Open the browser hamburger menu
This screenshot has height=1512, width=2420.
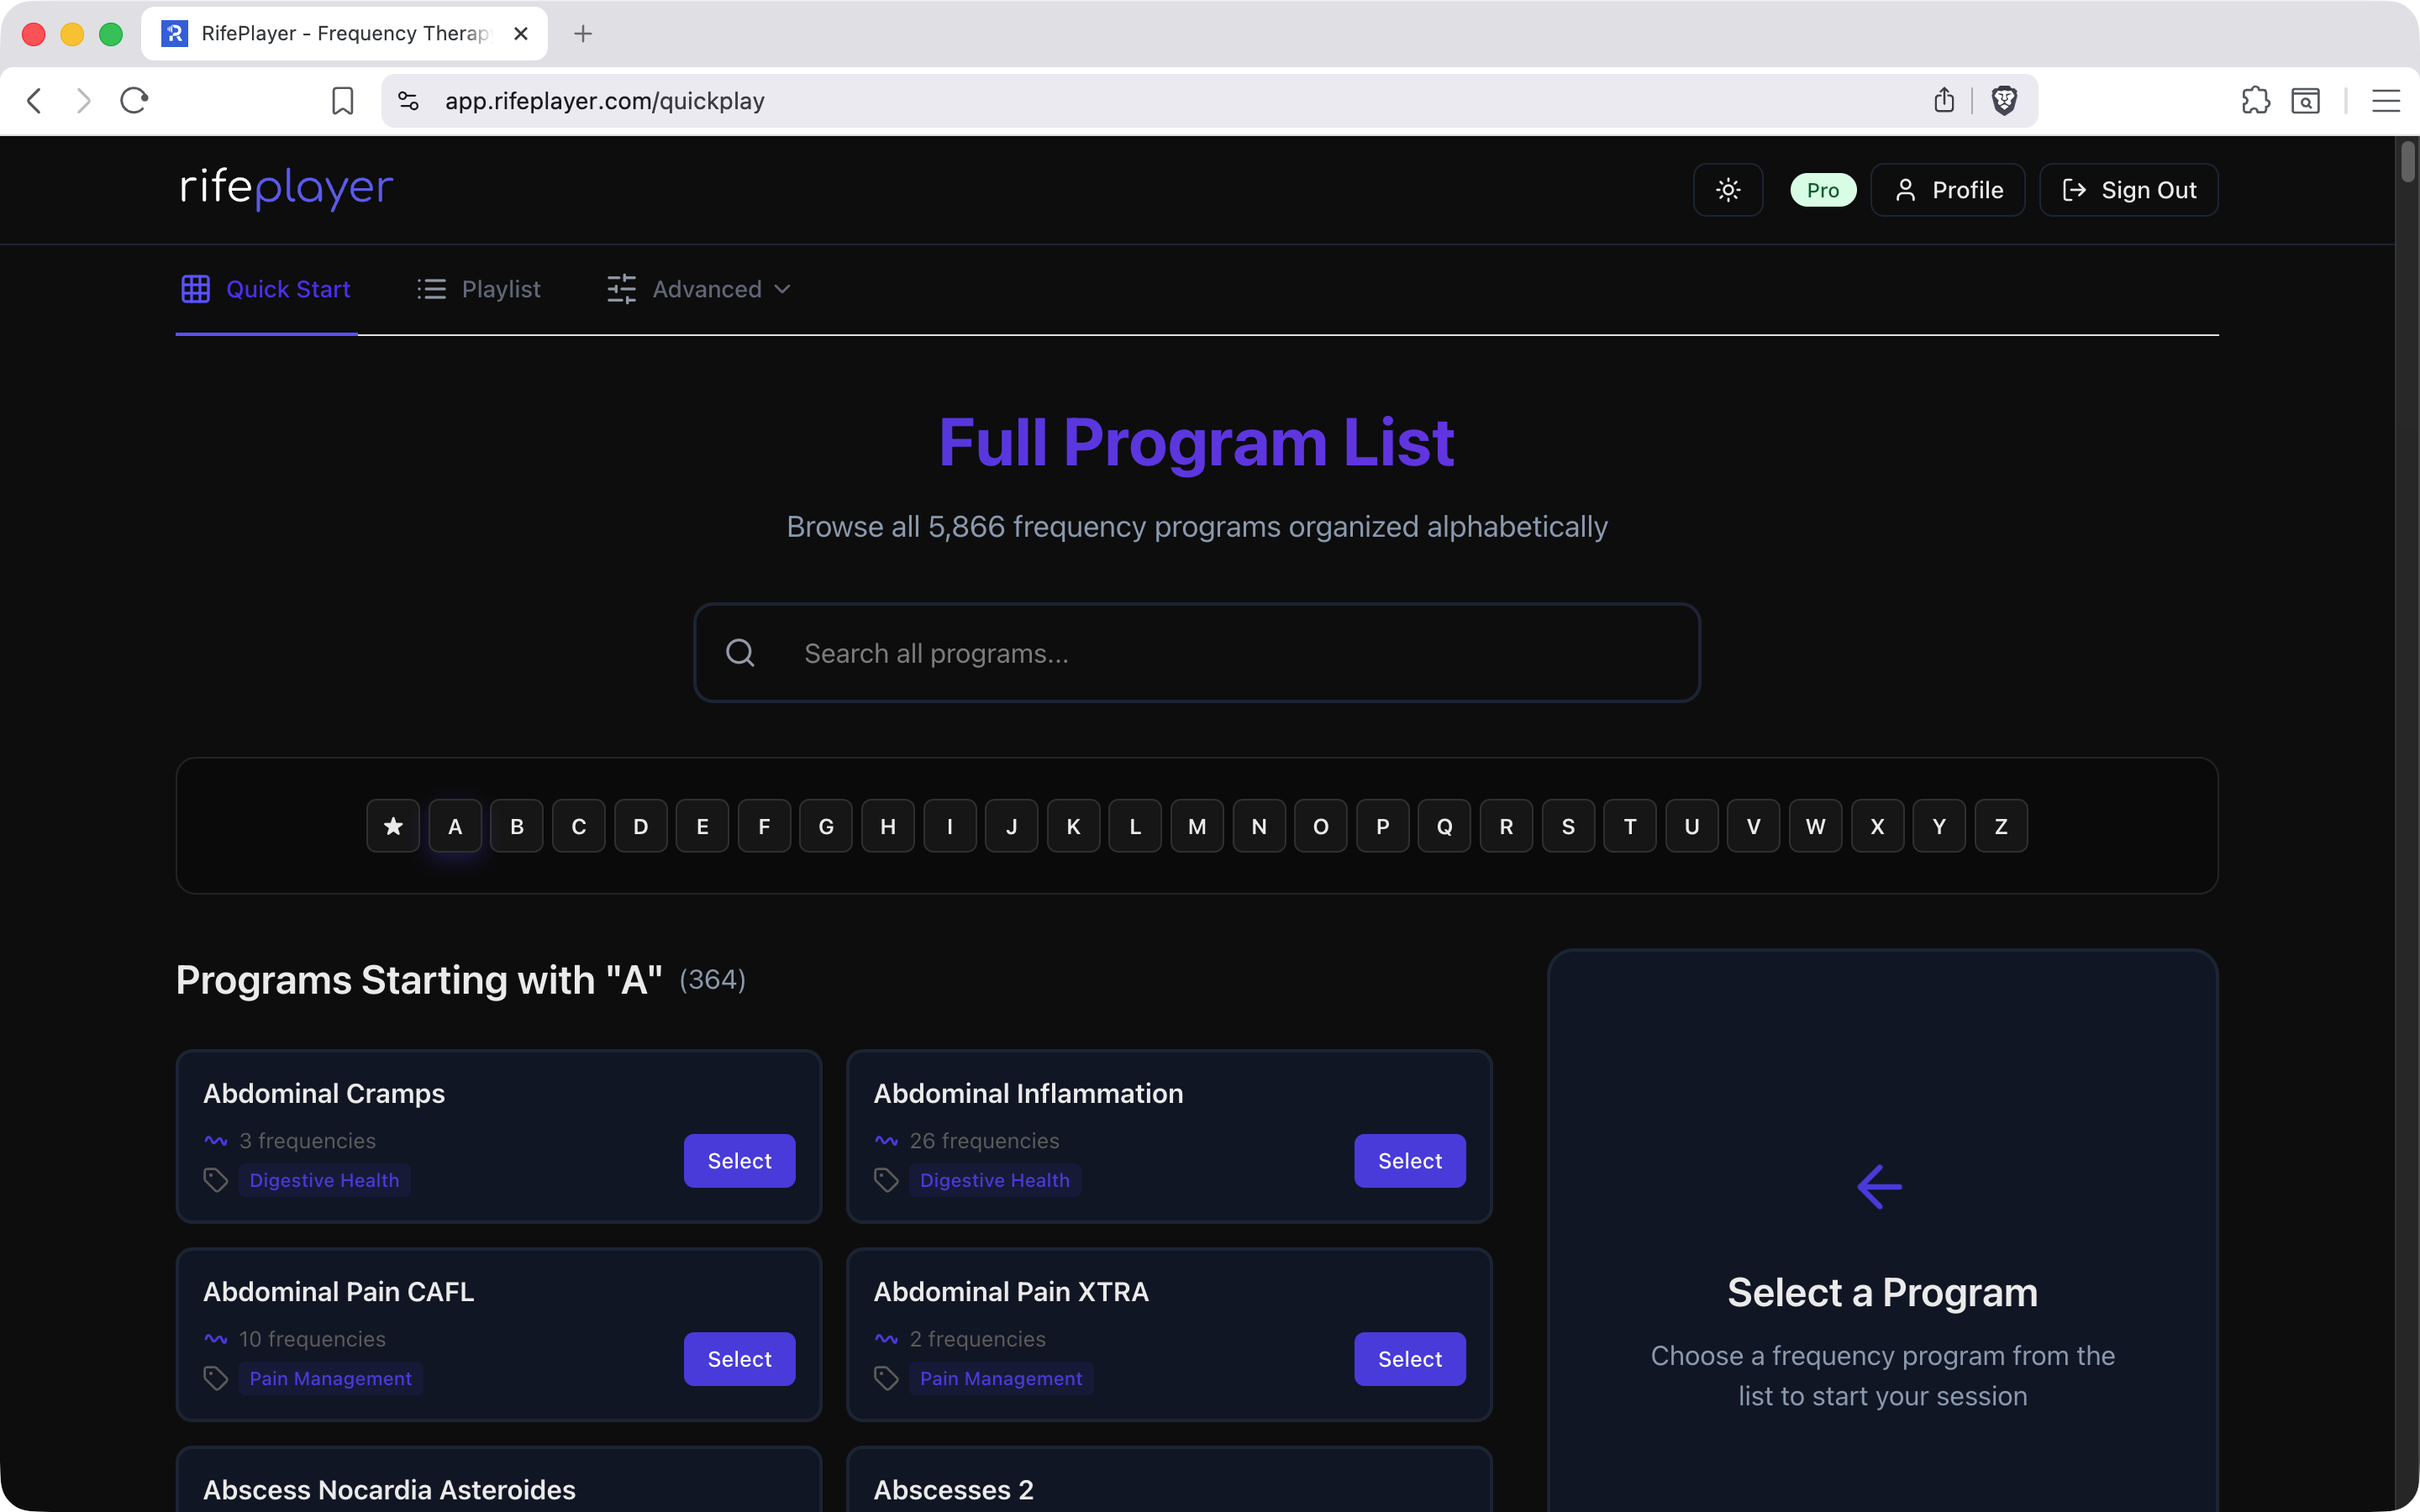click(x=2386, y=100)
